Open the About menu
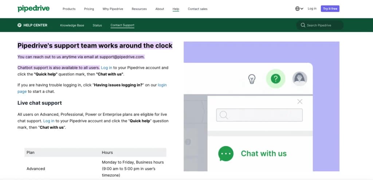 click(160, 9)
